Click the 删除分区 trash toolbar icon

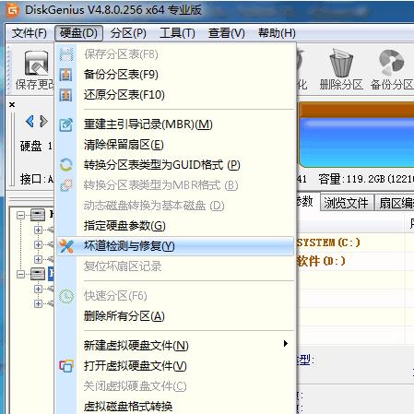click(341, 63)
